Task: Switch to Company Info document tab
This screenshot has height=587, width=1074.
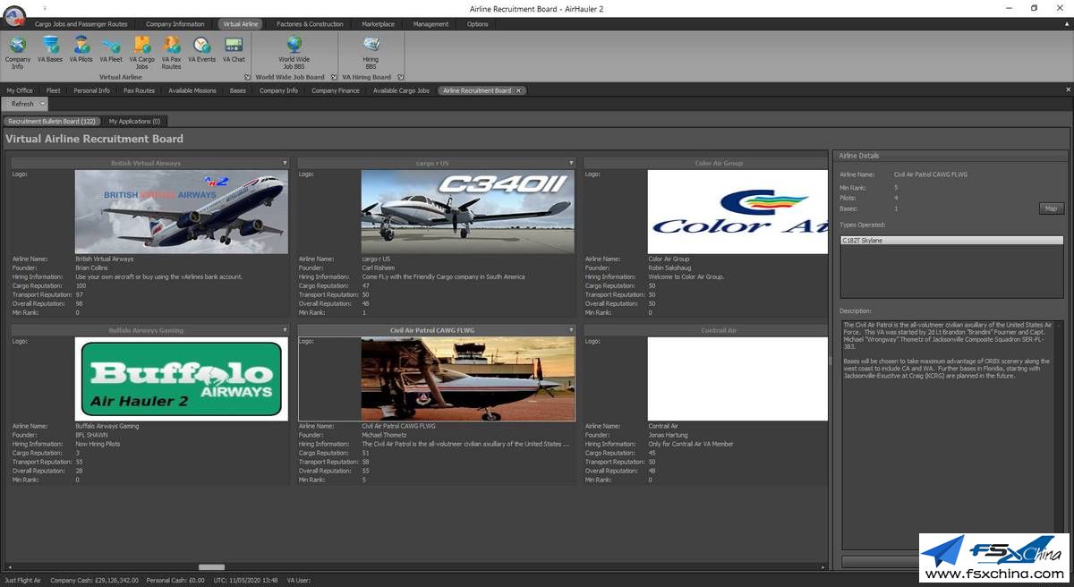Action: click(278, 90)
